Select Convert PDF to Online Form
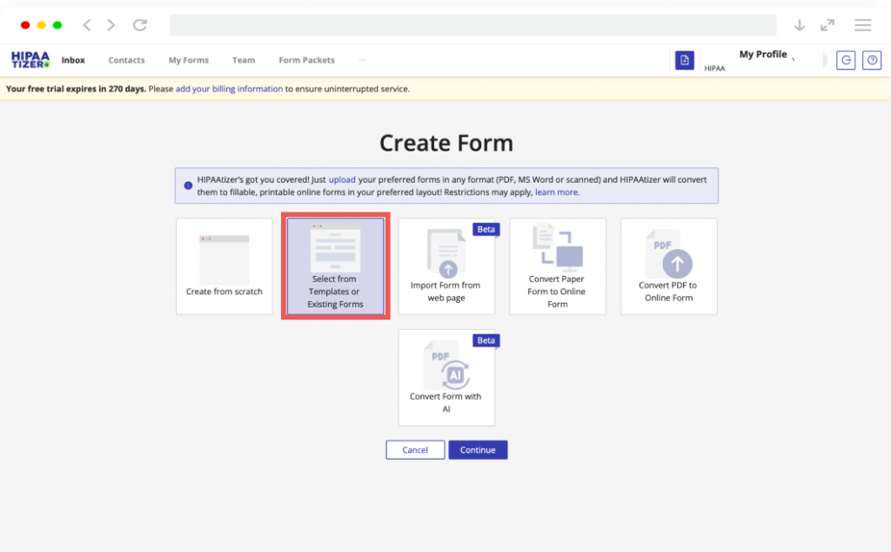The image size is (891, 552). (668, 266)
